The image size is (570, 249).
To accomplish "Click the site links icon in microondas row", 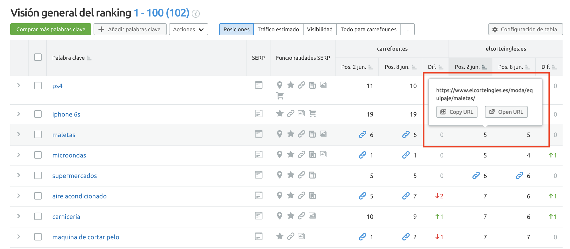I will [302, 154].
